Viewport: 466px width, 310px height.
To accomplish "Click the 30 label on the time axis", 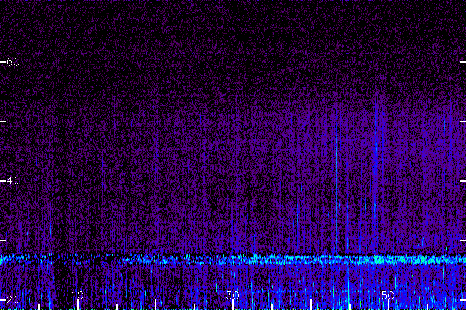I will pos(232,295).
